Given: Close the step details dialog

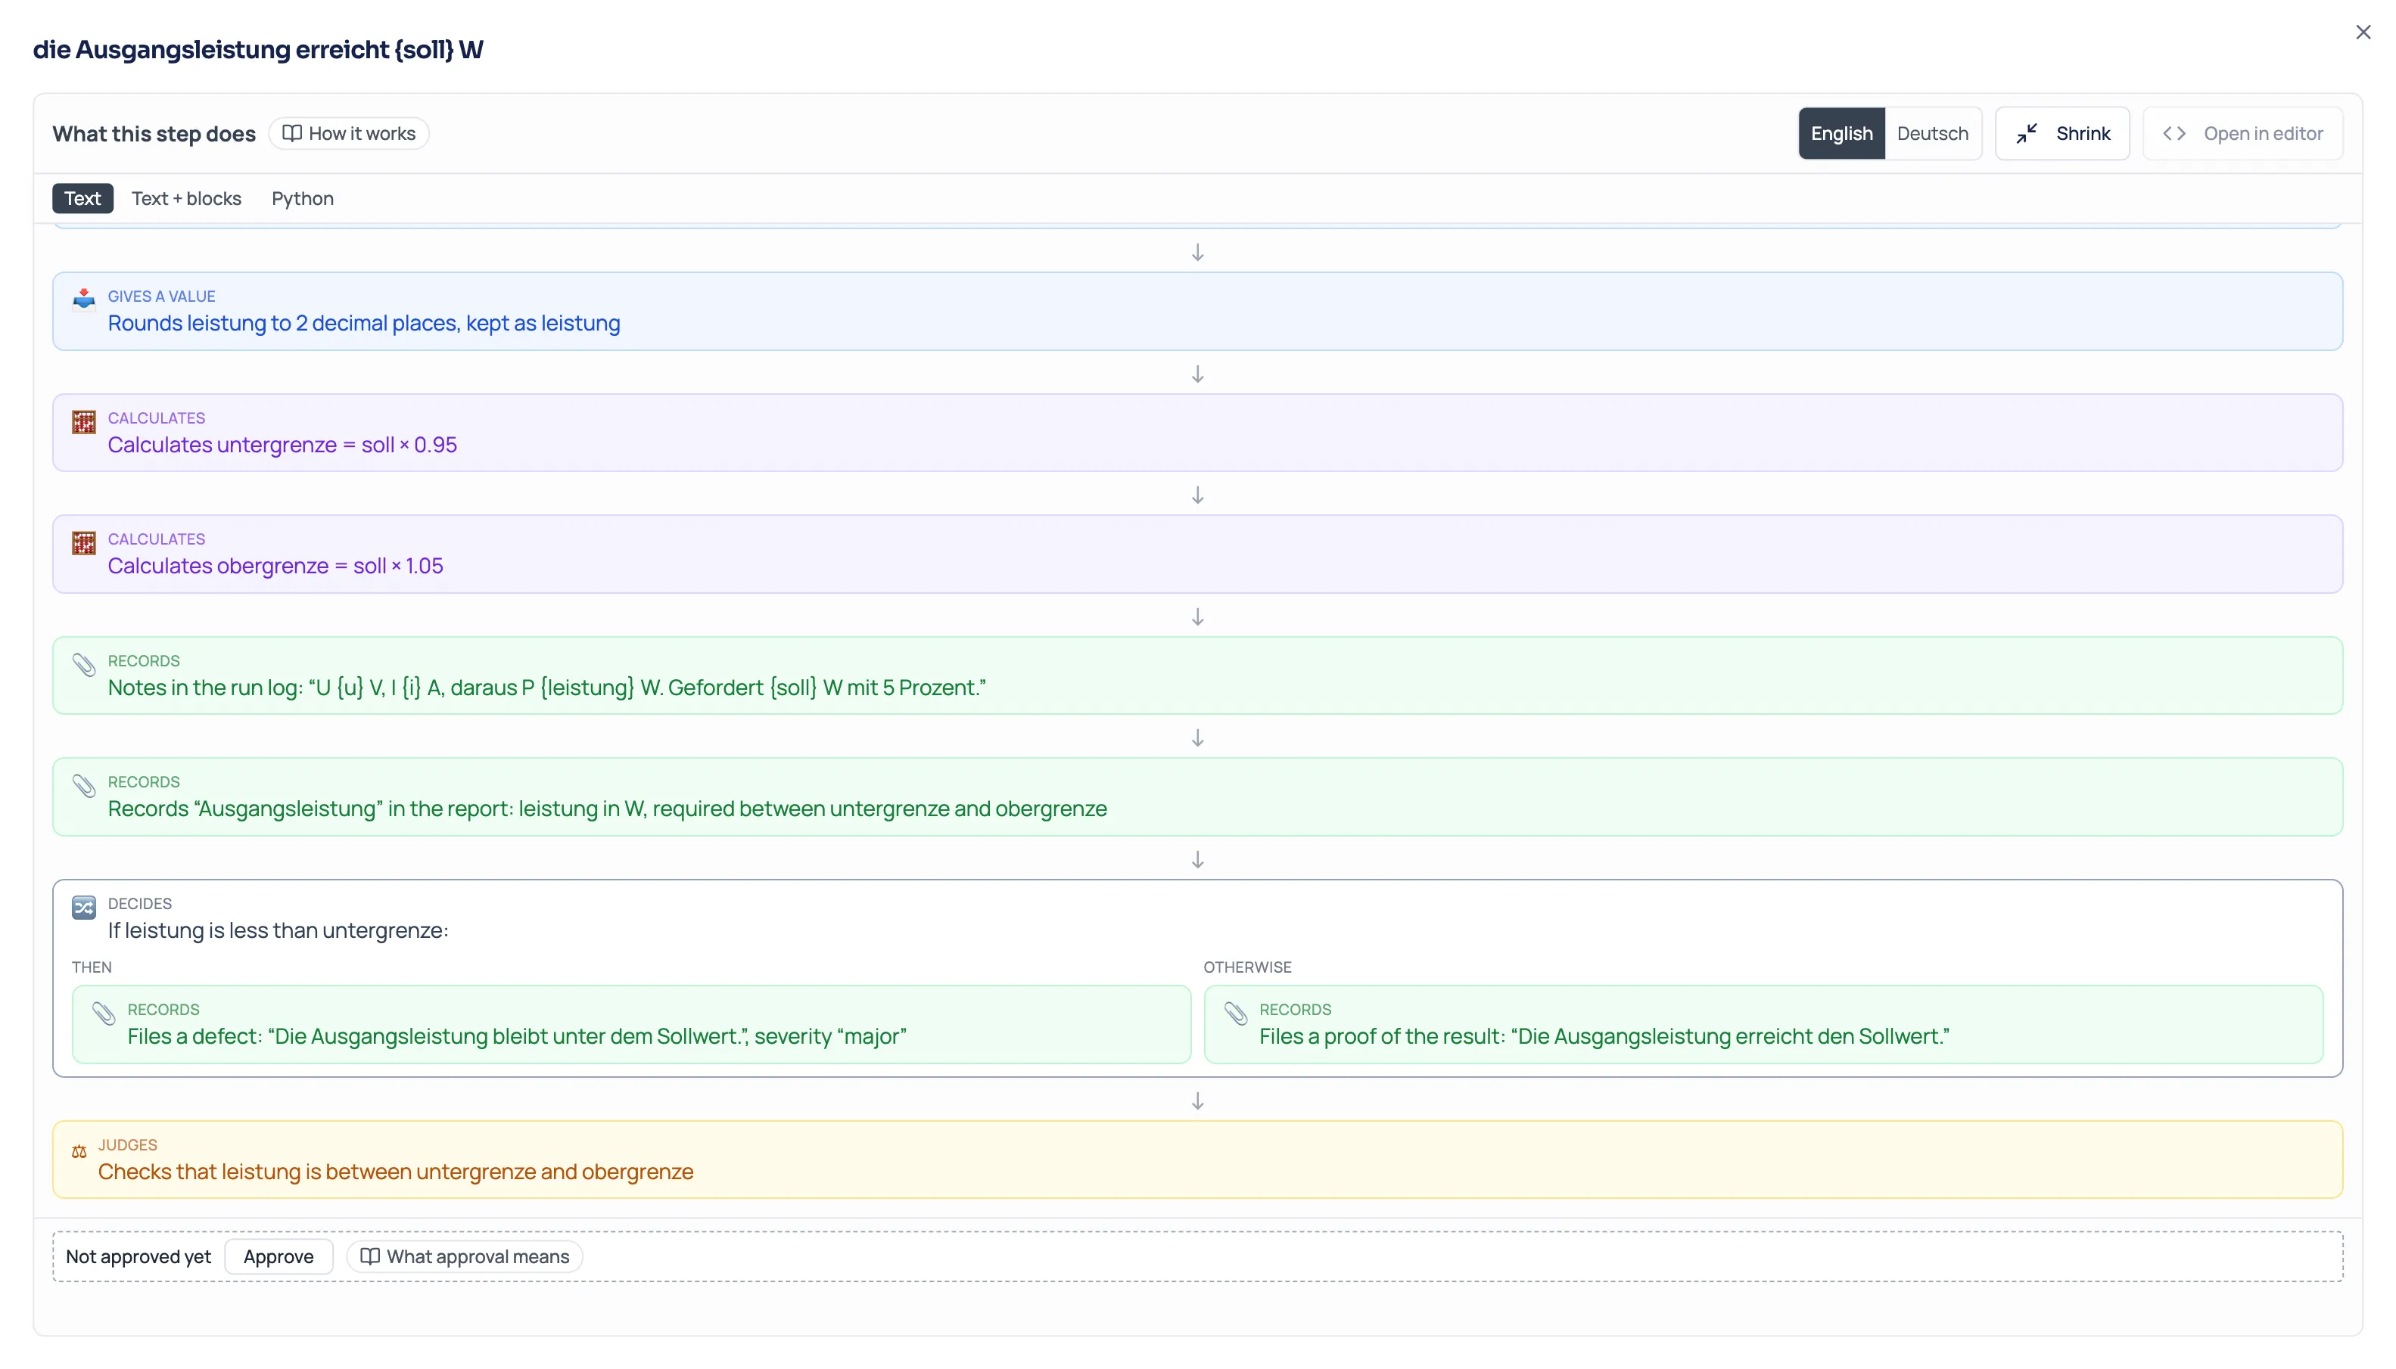Looking at the screenshot, I should [2362, 33].
